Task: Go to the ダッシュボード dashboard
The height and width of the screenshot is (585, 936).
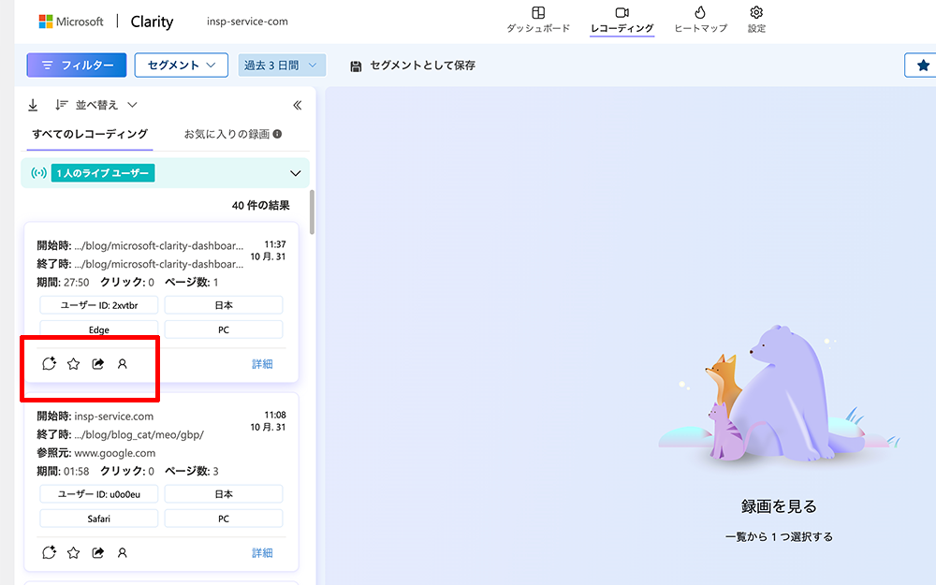Action: [x=538, y=19]
